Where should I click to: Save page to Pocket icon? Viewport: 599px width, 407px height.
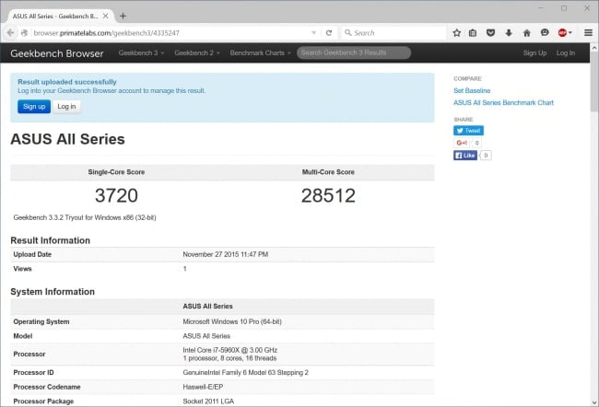[x=490, y=33]
